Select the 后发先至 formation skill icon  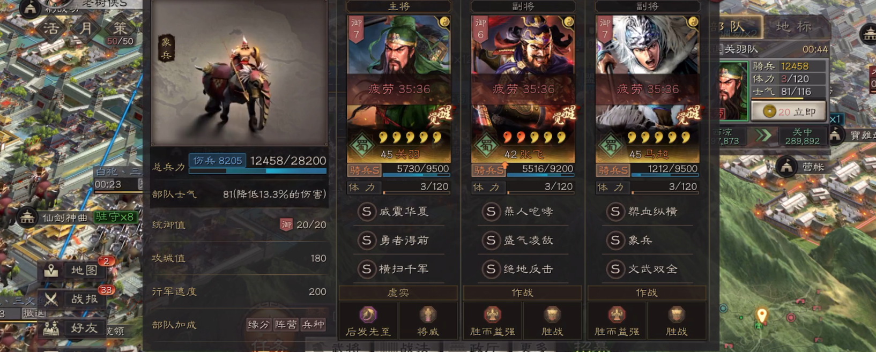368,314
